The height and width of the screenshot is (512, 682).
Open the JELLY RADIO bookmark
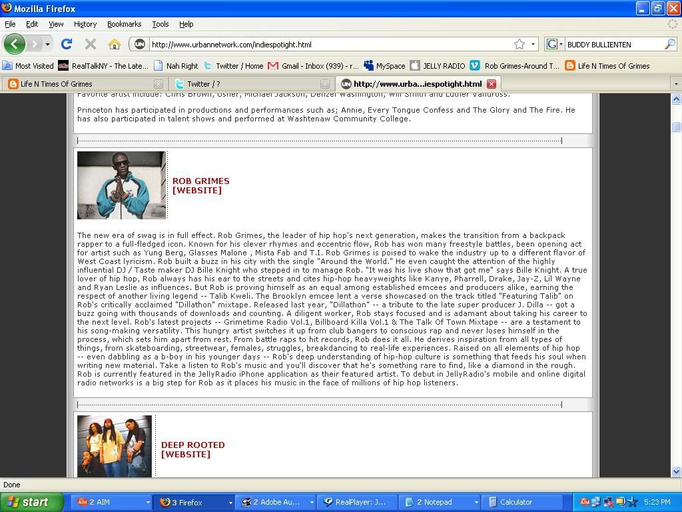point(438,66)
